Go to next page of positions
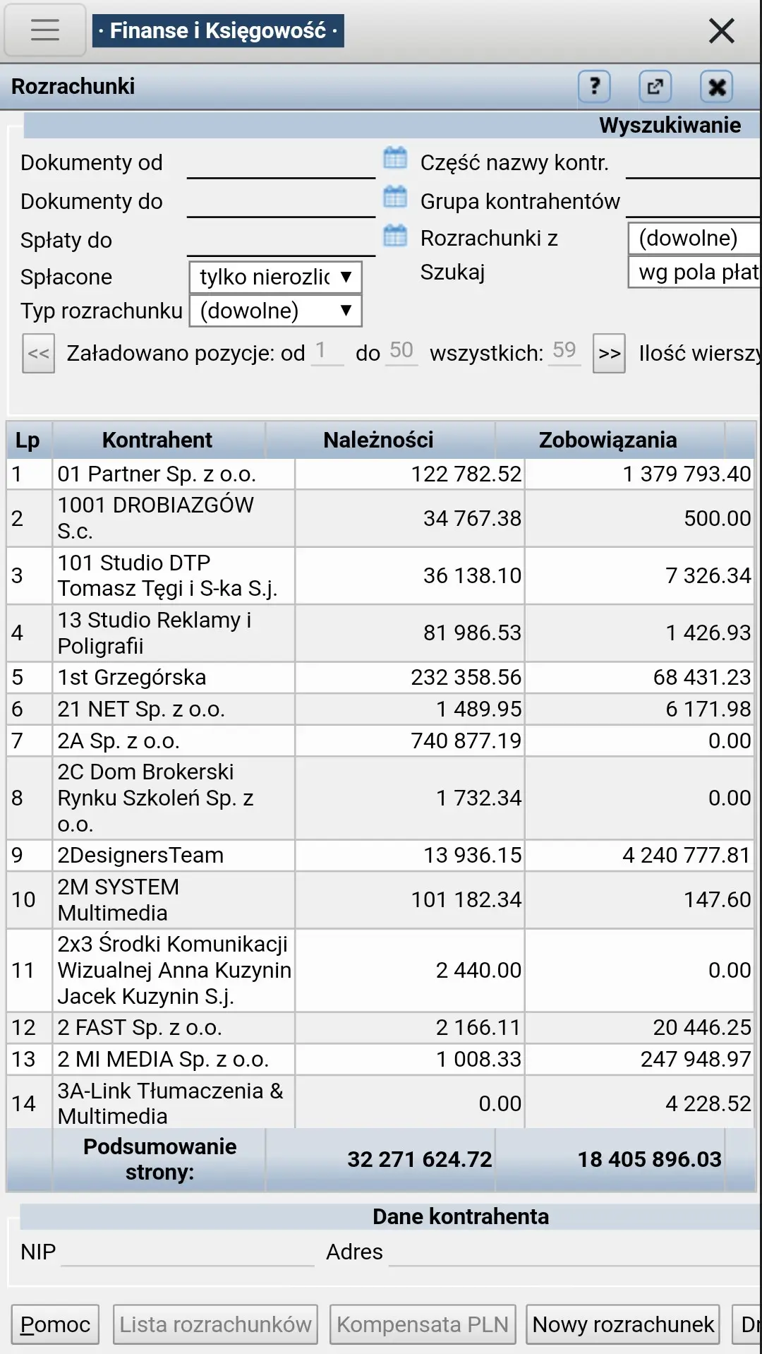Viewport: 762px width, 1354px height. [x=609, y=353]
